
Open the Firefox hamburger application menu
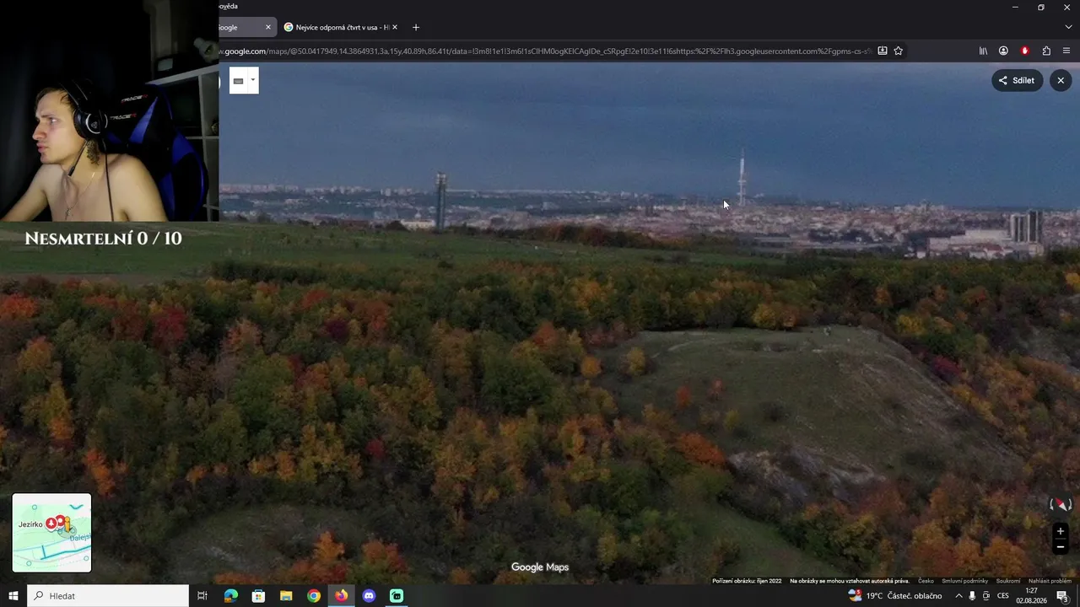pyautogui.click(x=1066, y=51)
